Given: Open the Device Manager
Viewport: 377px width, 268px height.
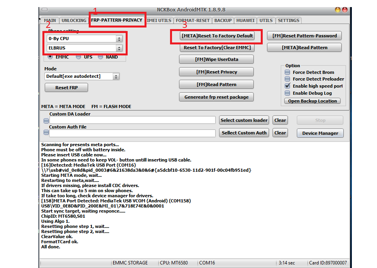Looking at the screenshot, I should click(320, 133).
